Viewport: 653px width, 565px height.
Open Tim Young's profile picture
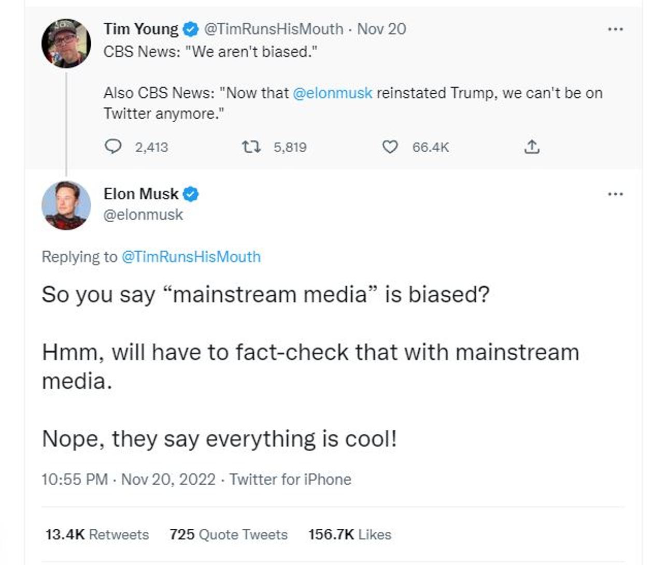point(67,42)
